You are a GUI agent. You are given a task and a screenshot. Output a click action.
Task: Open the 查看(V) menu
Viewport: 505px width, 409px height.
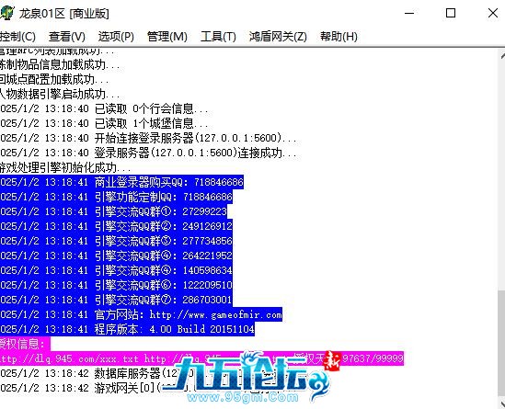(x=67, y=37)
